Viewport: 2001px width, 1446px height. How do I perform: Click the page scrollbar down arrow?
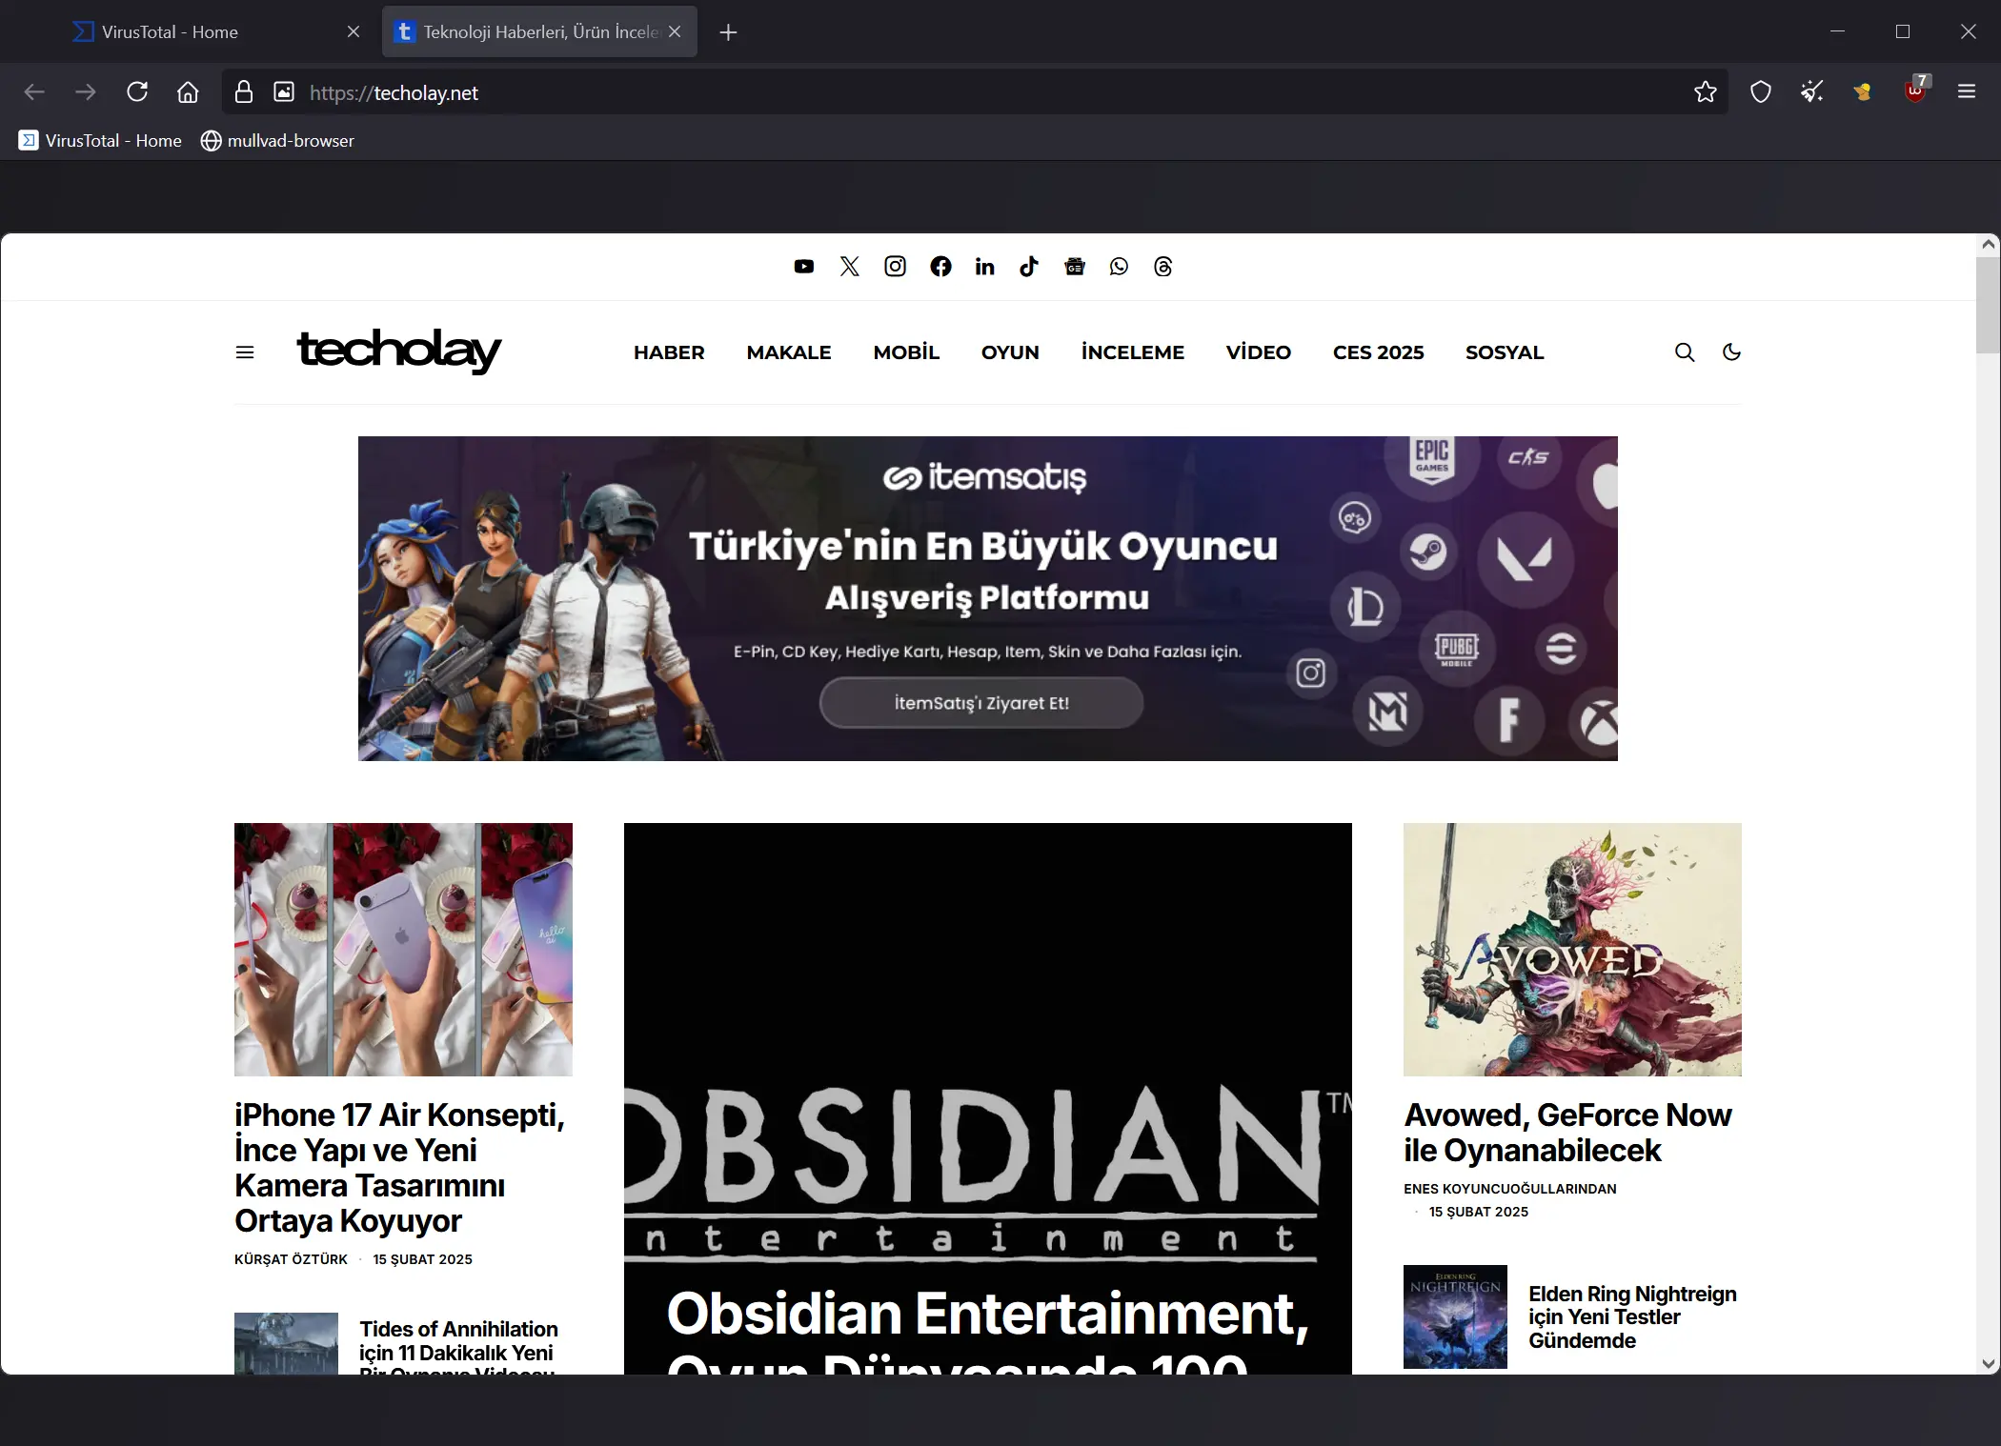[x=1988, y=1363]
